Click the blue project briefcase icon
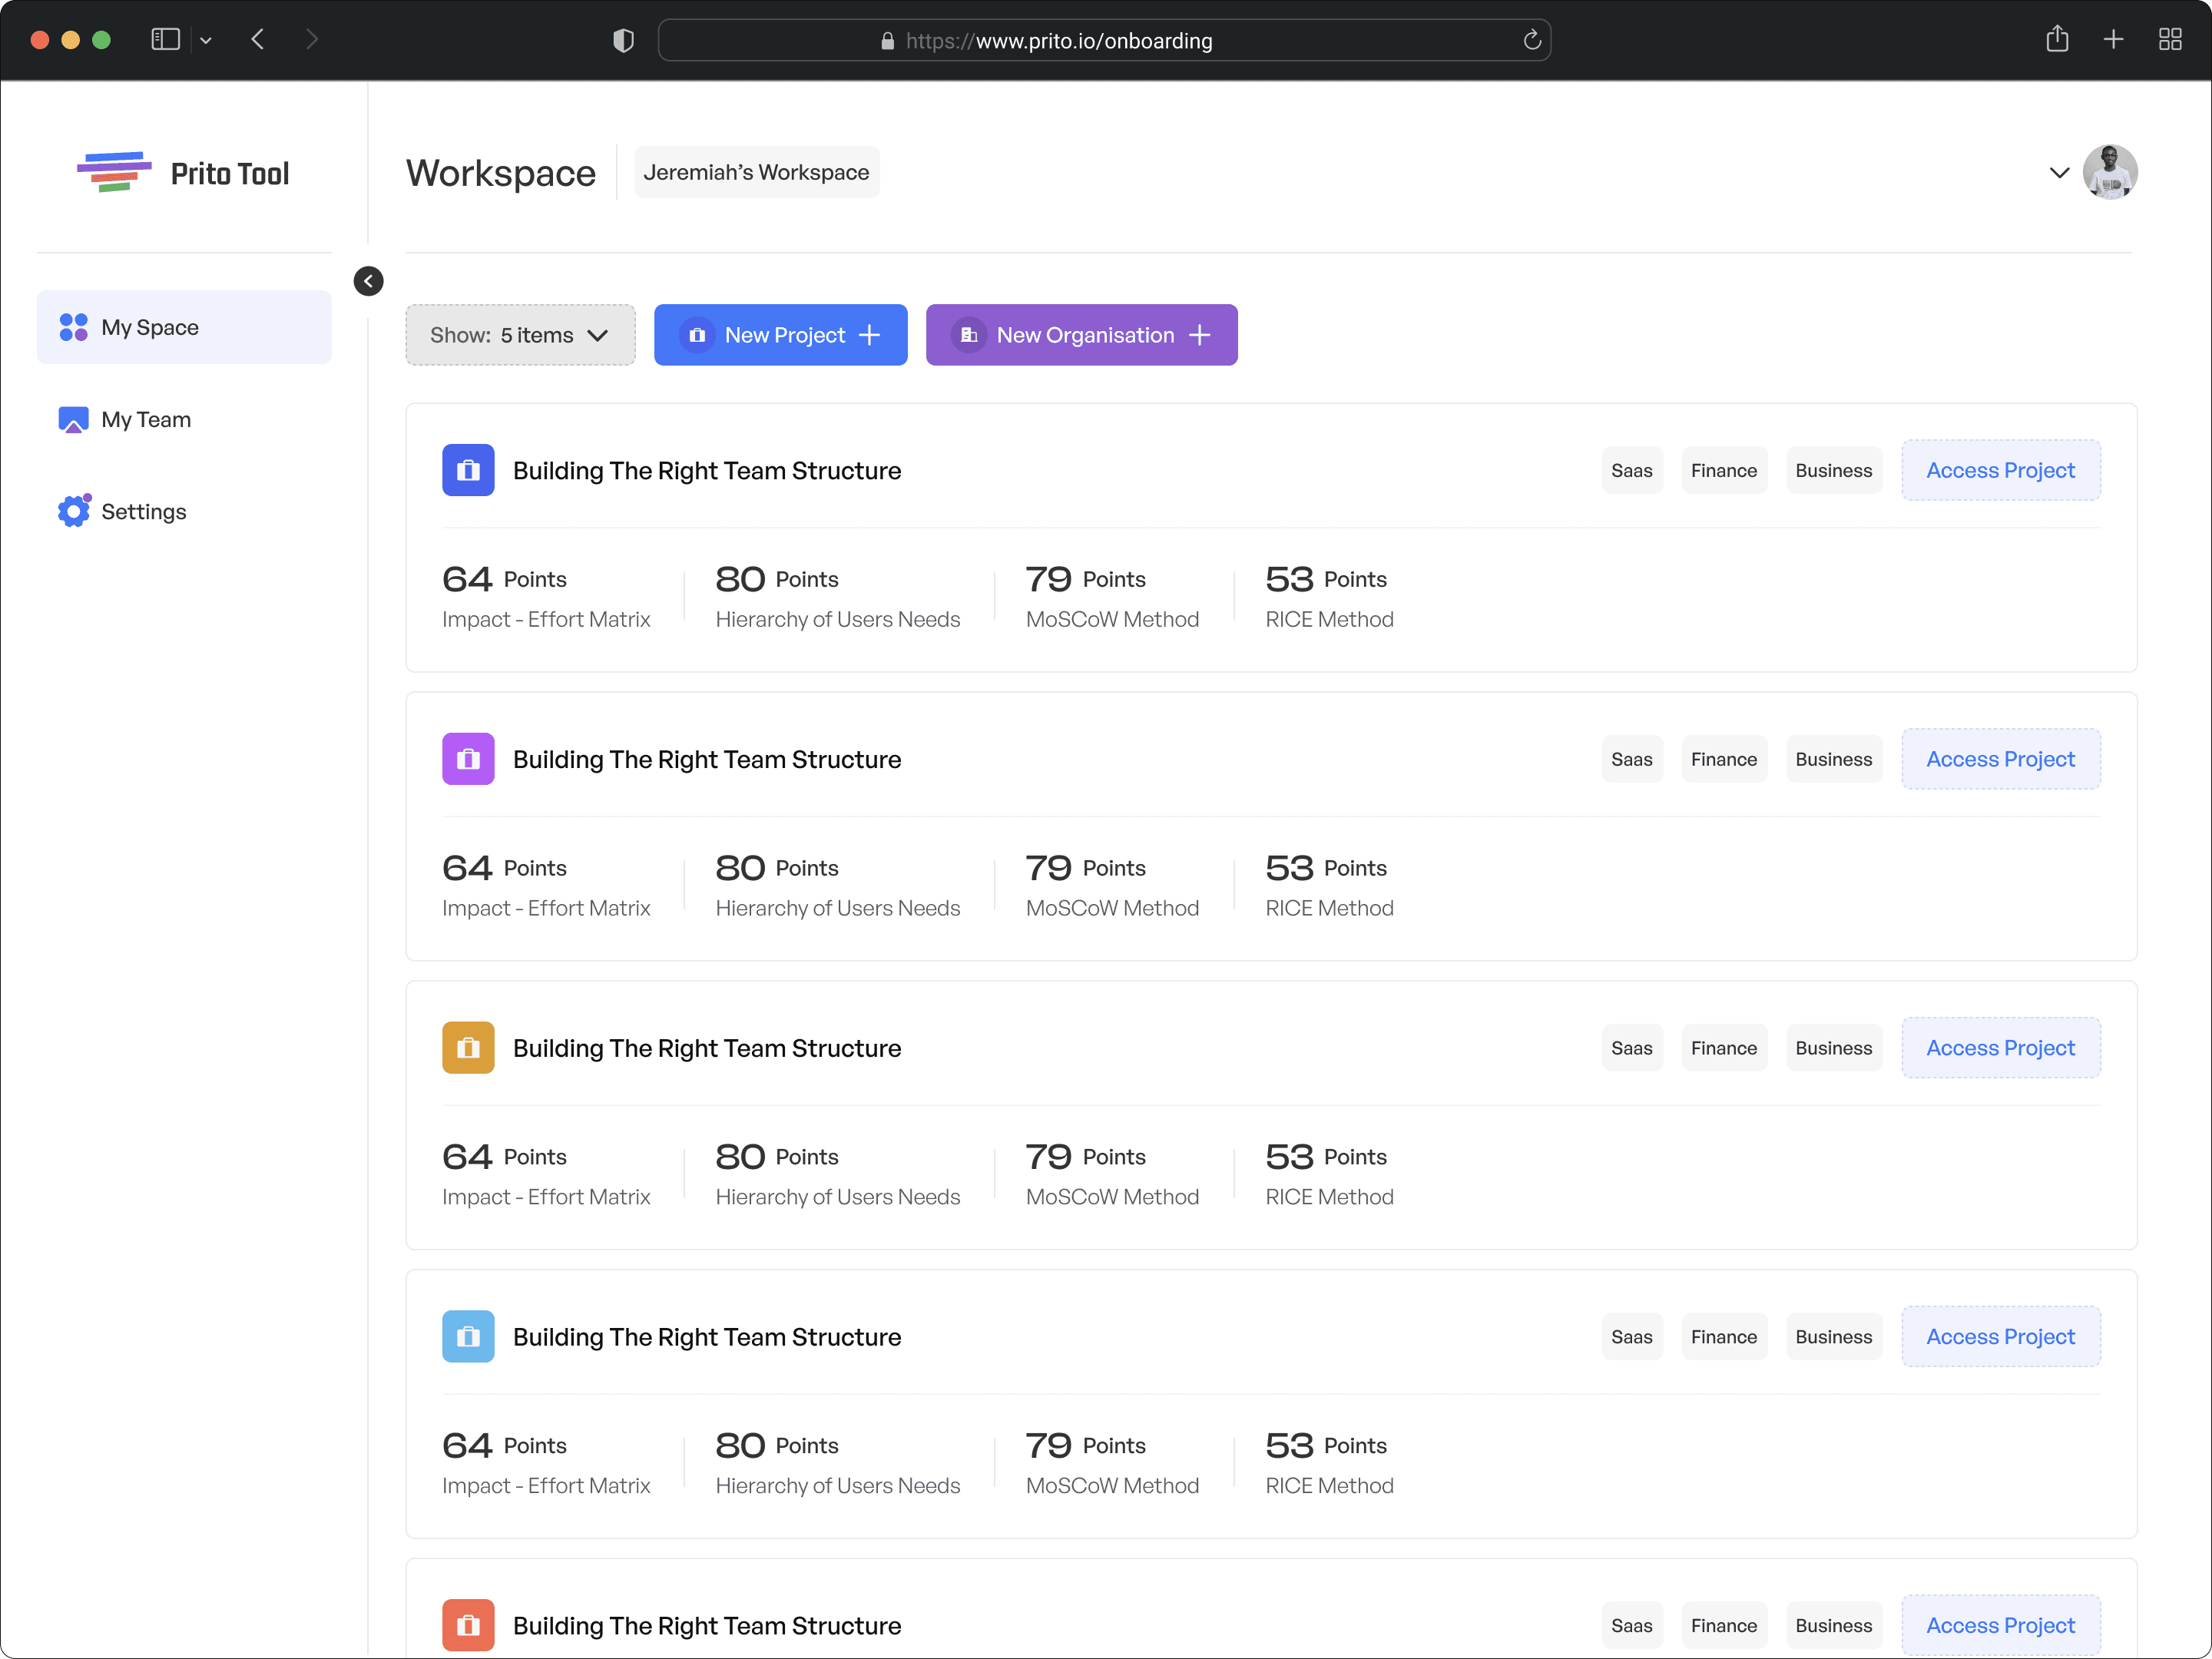Screen dimensions: 2212x1659 click(x=468, y=470)
